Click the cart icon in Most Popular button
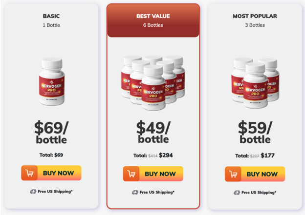Viewport: 305px width, 215px height. 233,174
